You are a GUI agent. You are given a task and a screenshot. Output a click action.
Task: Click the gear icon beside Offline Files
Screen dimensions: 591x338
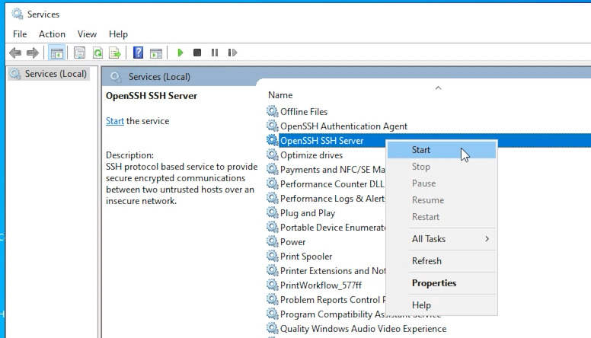(272, 111)
